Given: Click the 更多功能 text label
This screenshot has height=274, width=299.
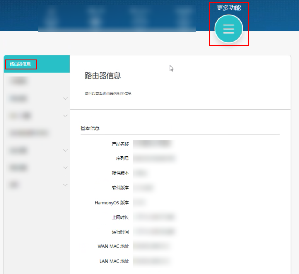Looking at the screenshot, I should (229, 8).
